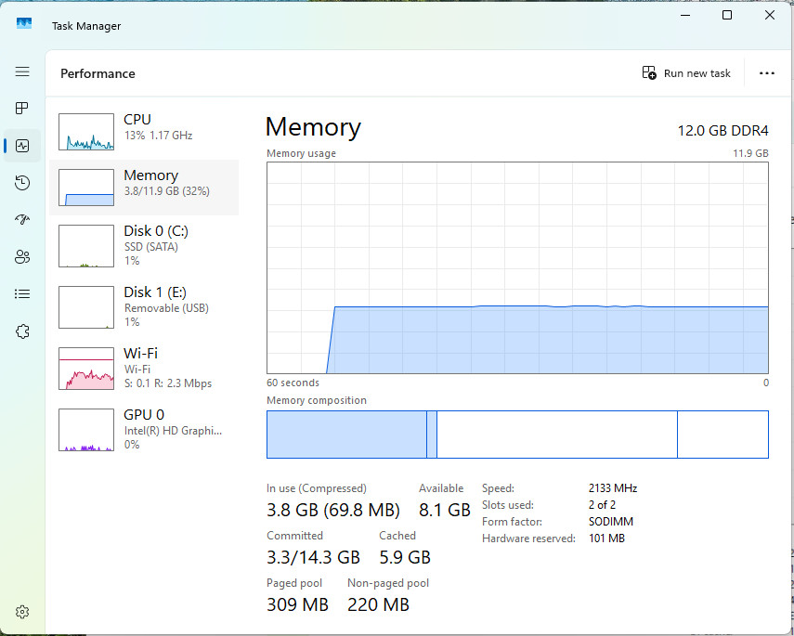Select GPU 0 Intel HD Graphics item
794x636 pixels.
tap(144, 429)
